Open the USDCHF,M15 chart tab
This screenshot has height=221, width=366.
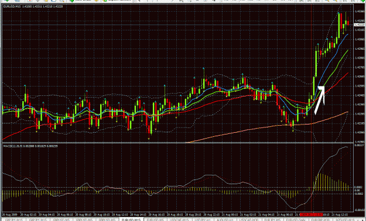[x=179, y=219]
